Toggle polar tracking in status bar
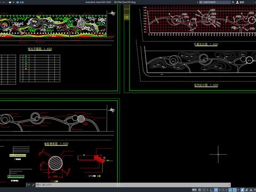Screen dimensions: 256x192 click(x=216, y=190)
